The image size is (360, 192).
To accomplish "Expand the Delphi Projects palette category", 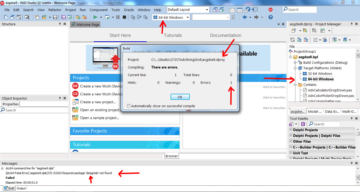I will [x=291, y=130].
